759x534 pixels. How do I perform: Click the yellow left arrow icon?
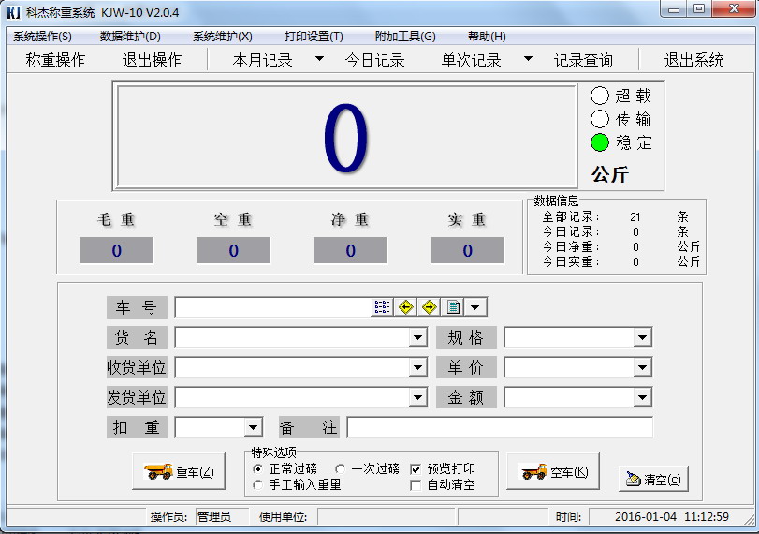click(x=405, y=307)
